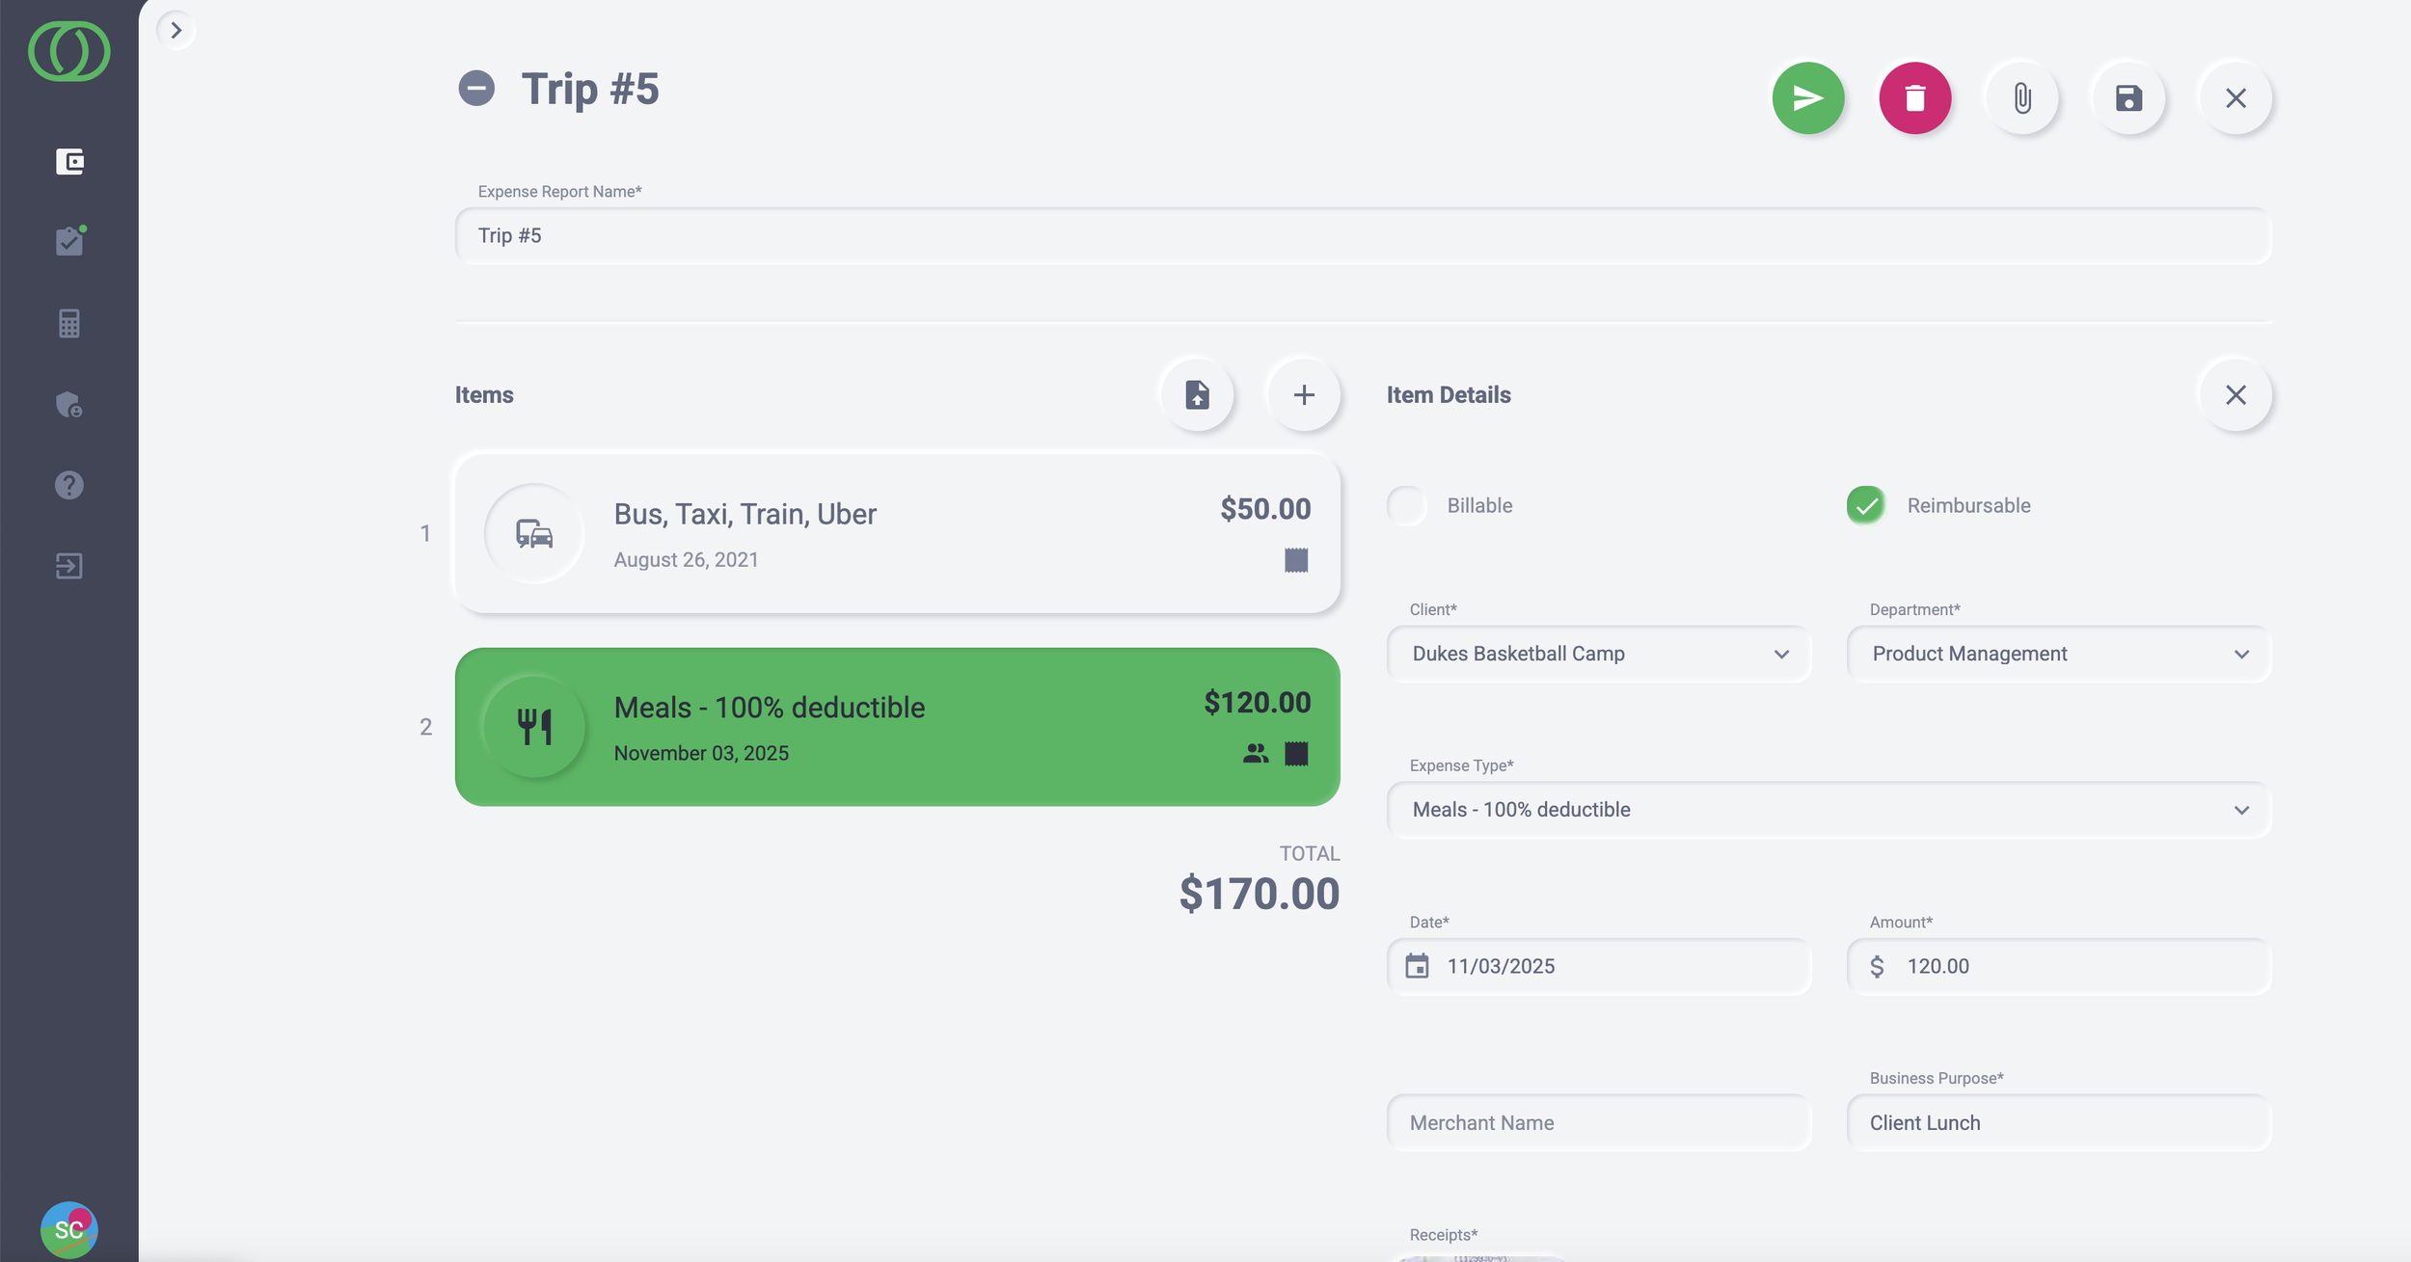Click the green submit report send icon
The image size is (2411, 1262).
1808,98
